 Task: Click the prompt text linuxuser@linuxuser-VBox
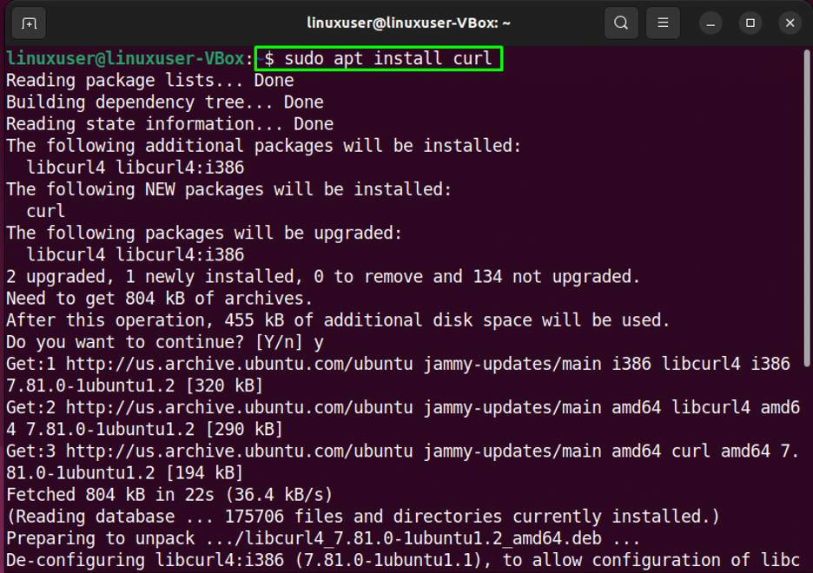[125, 58]
